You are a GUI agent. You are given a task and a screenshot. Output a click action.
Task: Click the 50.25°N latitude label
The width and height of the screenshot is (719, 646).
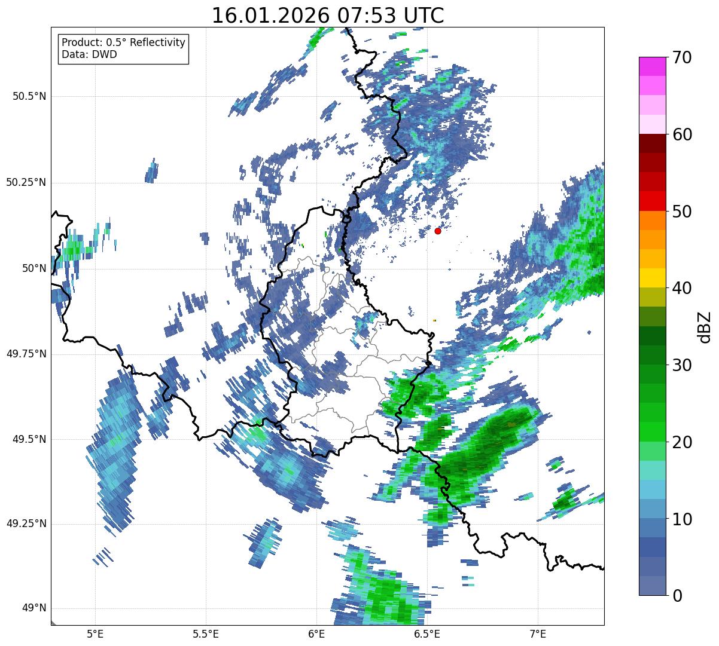coord(26,182)
